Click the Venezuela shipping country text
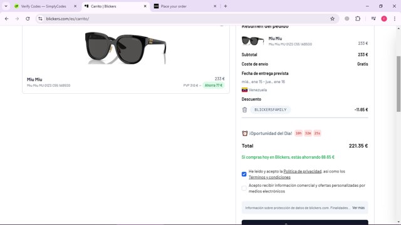This screenshot has width=401, height=225. coord(258,90)
